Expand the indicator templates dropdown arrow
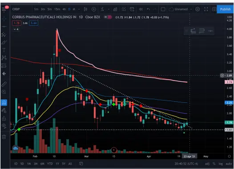The width and height of the screenshot is (234, 169). point(109,9)
